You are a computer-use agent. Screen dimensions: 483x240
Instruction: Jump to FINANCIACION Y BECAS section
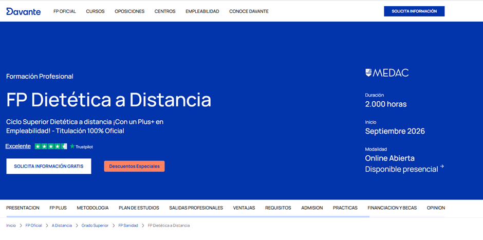pos(392,208)
